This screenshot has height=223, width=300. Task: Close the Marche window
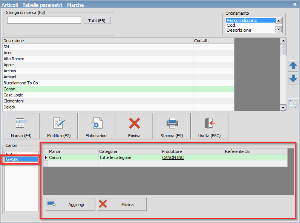coord(295,5)
